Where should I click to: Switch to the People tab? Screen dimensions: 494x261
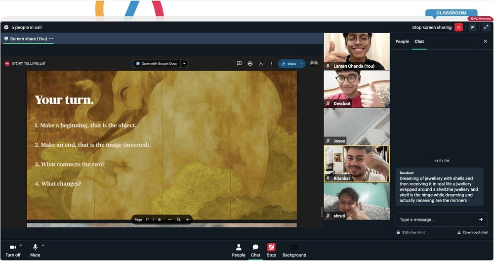point(402,42)
